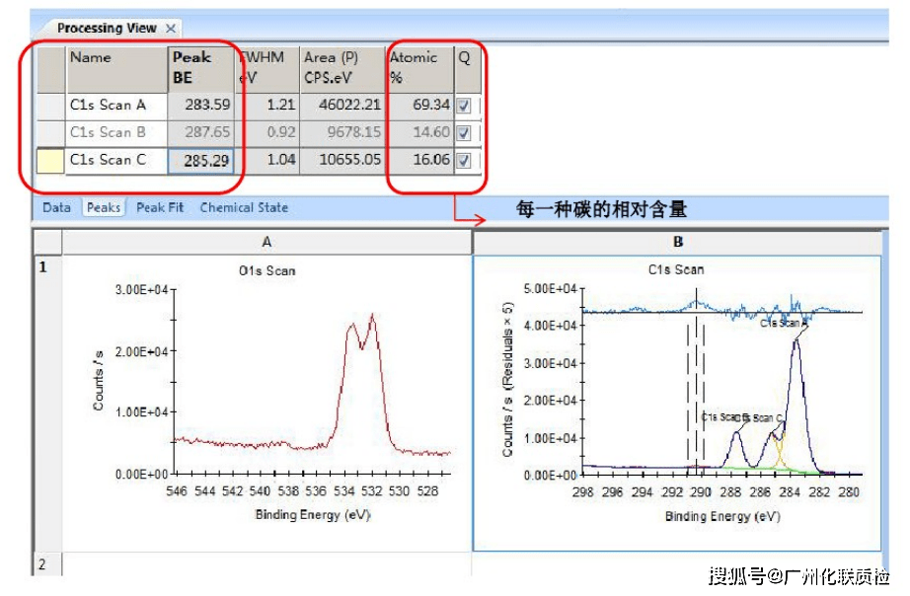The width and height of the screenshot is (910, 596).
Task: Toggle the C1s Scan B checkbox
Action: point(463,133)
